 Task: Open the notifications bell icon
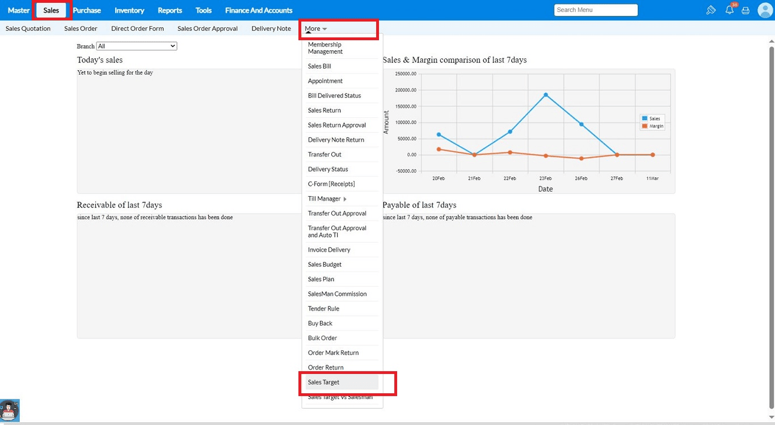(x=730, y=10)
